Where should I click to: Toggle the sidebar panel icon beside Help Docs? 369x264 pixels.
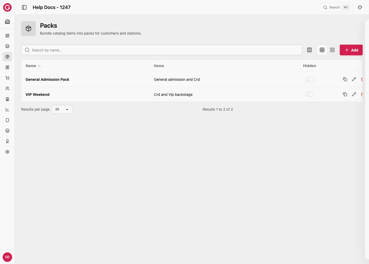pos(24,7)
